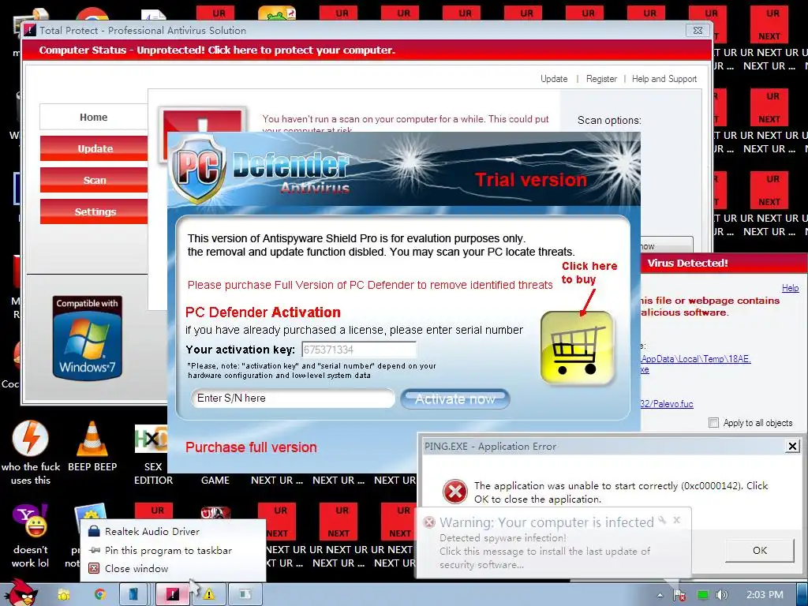Open the Register link

(601, 79)
